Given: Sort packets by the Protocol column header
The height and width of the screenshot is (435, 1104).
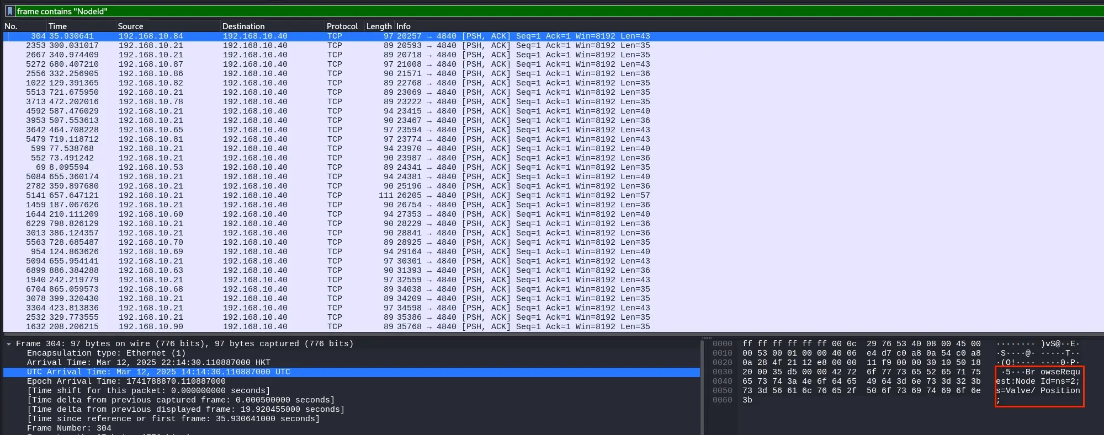Looking at the screenshot, I should (x=344, y=26).
